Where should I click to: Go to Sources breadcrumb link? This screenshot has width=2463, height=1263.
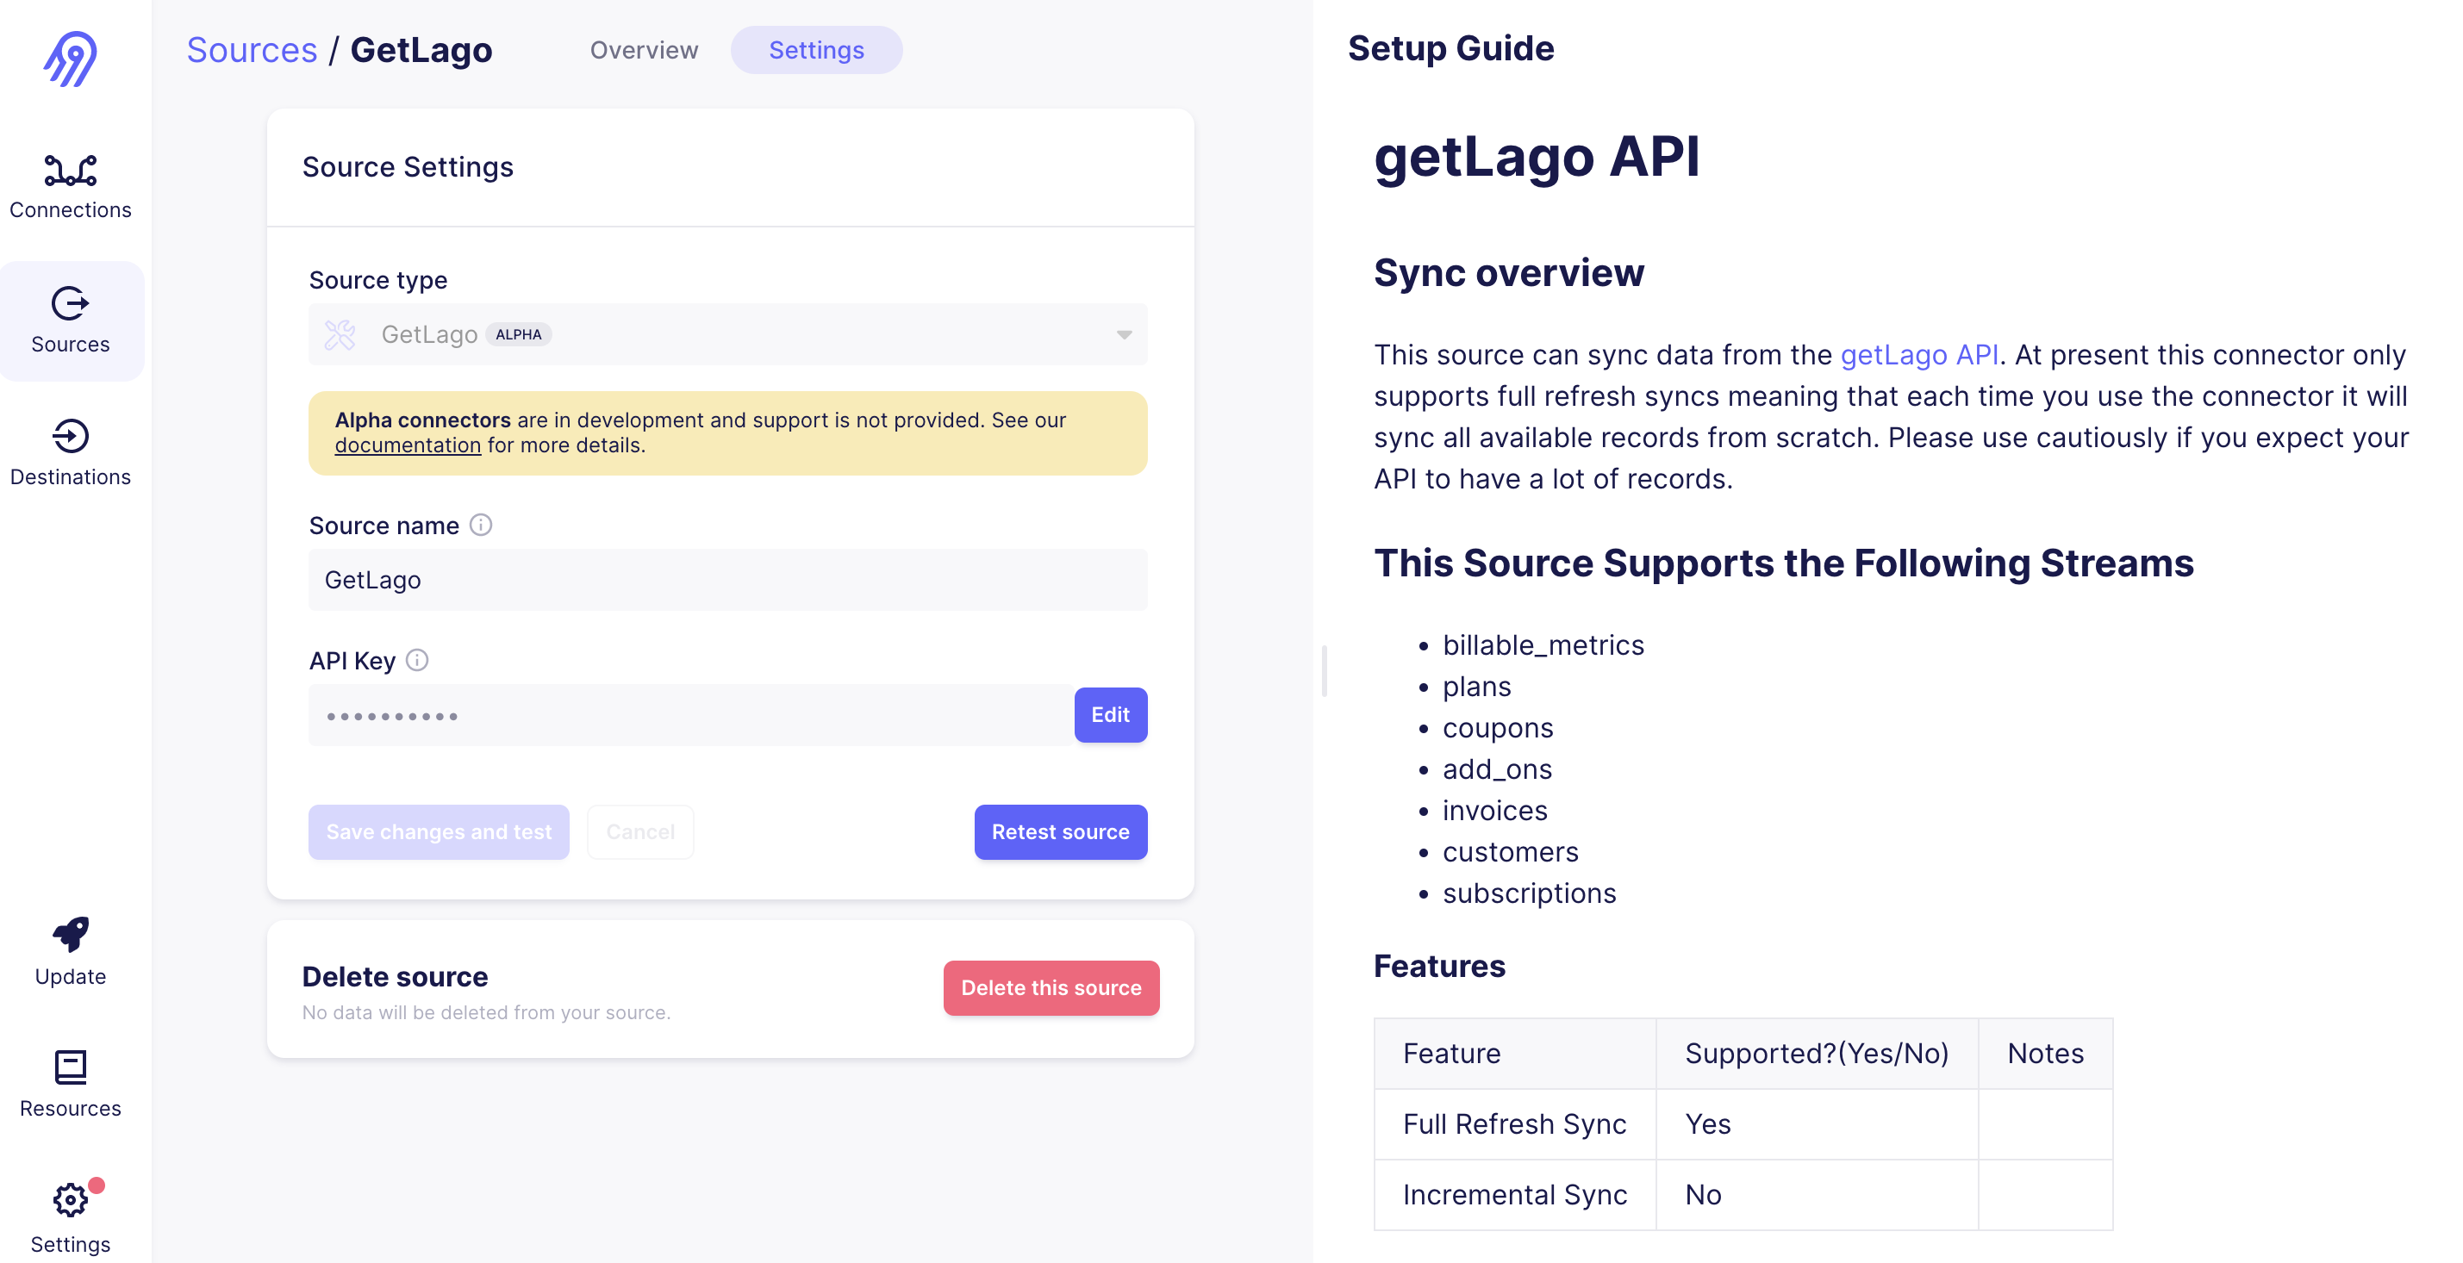[252, 50]
